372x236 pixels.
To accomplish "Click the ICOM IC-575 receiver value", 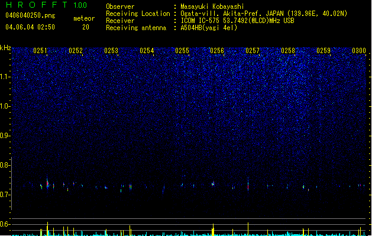I will pos(237,21).
